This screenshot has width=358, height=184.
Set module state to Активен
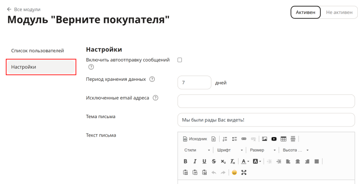click(x=305, y=12)
